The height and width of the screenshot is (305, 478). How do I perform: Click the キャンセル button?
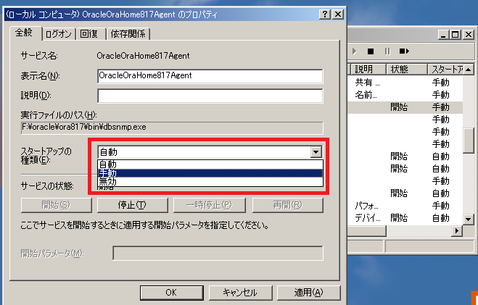coord(240,293)
